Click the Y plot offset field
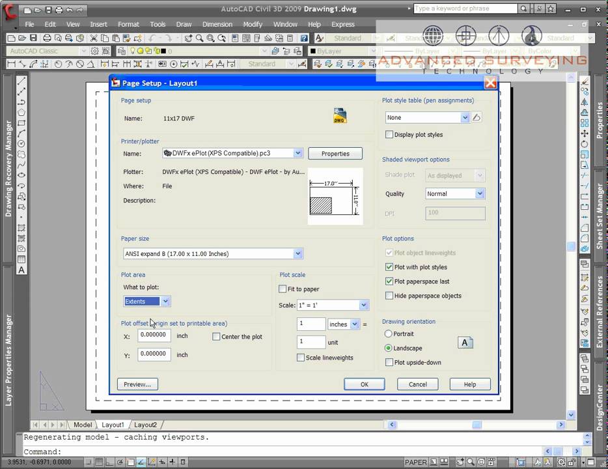The width and height of the screenshot is (608, 469). pyautogui.click(x=154, y=354)
